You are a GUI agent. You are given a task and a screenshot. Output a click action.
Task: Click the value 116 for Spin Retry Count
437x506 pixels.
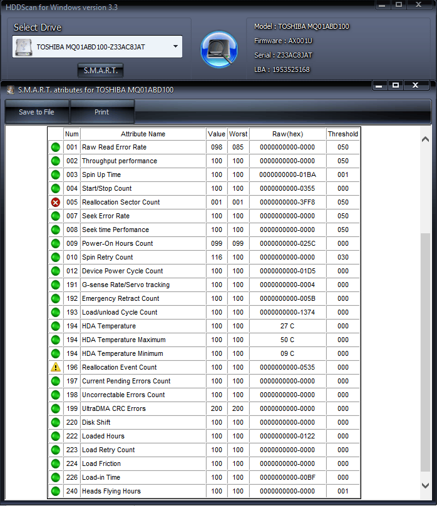click(217, 257)
